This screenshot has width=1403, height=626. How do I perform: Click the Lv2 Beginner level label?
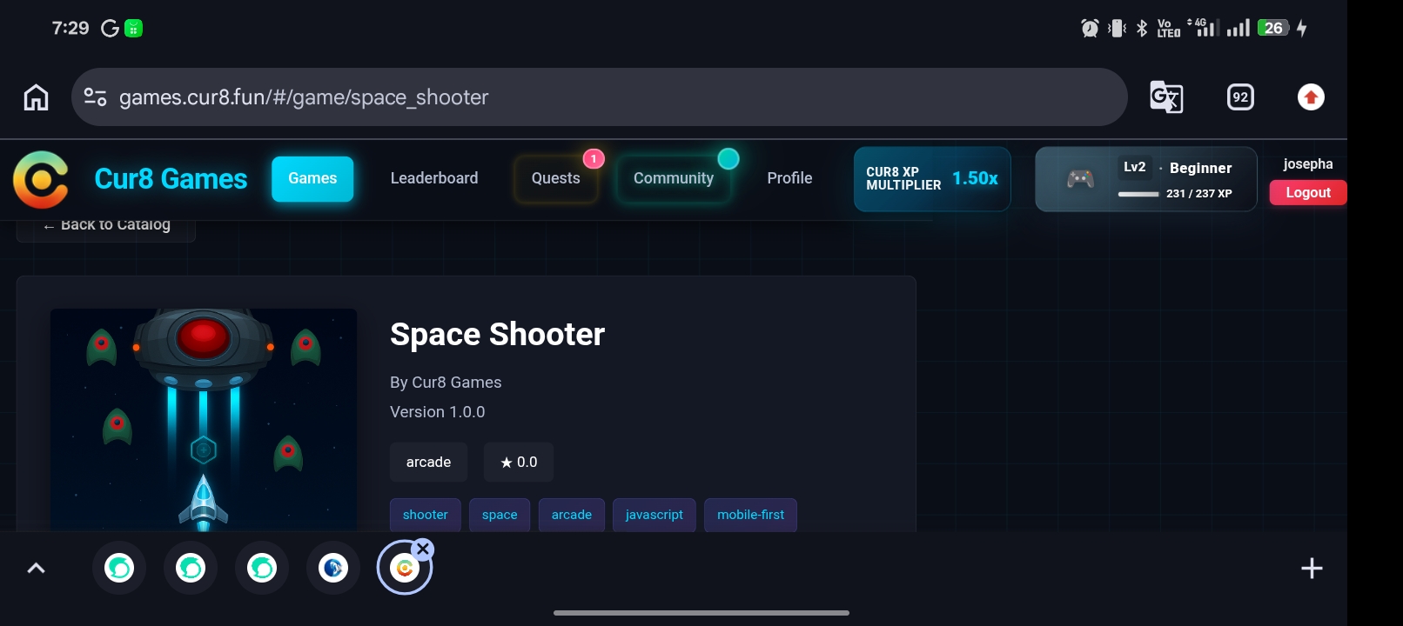1177,167
